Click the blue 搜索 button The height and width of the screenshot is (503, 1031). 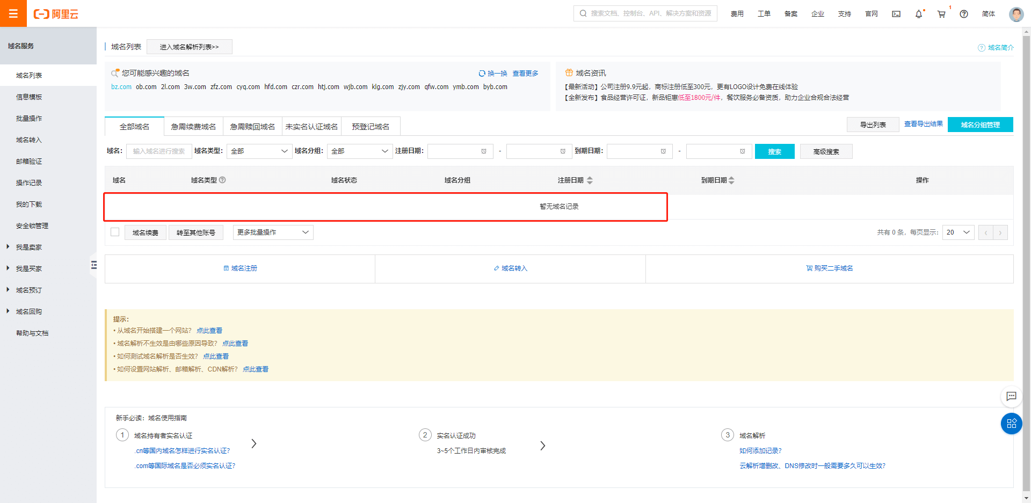(774, 151)
